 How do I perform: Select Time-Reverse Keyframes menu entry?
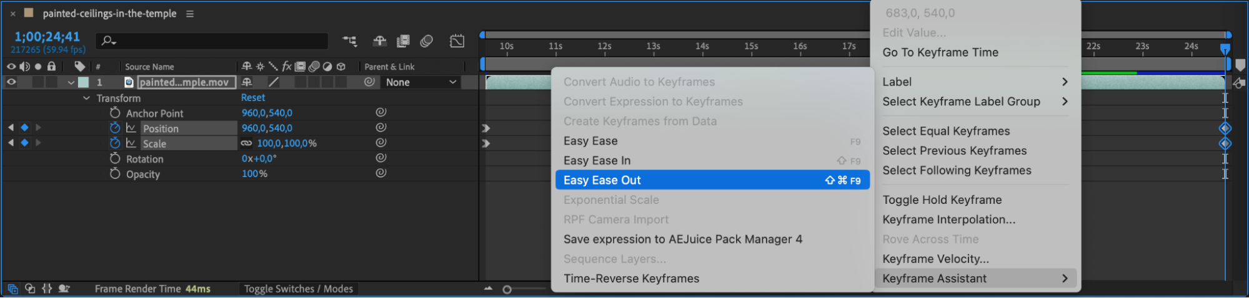[x=631, y=279]
